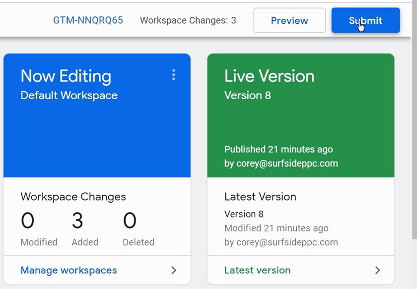This screenshot has width=417, height=289.
Task: Click the Published 21 minutes ago text
Action: coord(278,149)
